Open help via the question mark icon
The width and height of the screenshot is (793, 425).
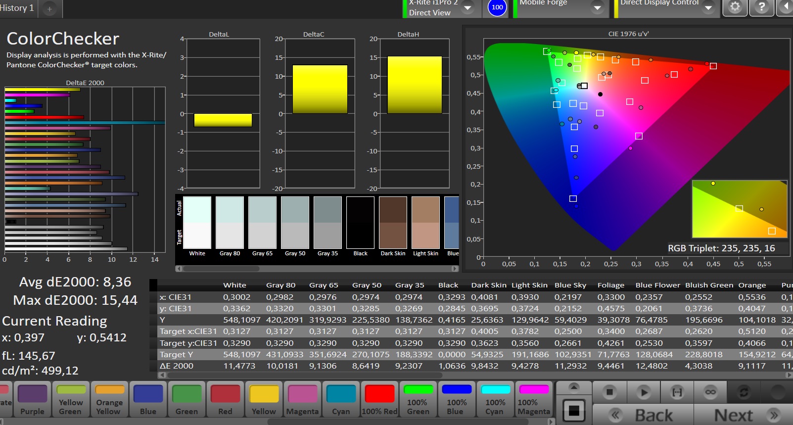pos(762,7)
